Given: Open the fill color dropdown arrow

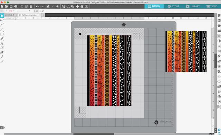Looking at the screenshot, I should click(x=6, y=11).
